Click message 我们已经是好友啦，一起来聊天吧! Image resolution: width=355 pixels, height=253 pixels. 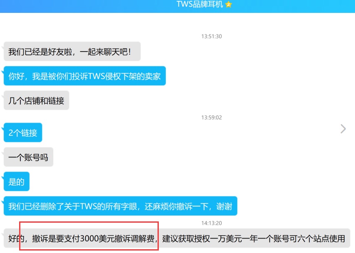72,52
